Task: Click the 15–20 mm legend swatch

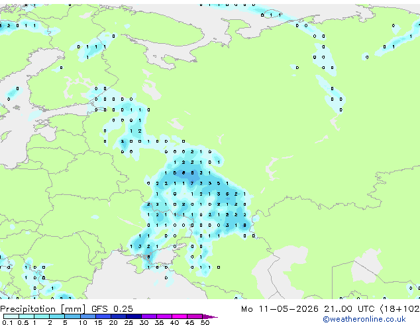Action: (103, 316)
